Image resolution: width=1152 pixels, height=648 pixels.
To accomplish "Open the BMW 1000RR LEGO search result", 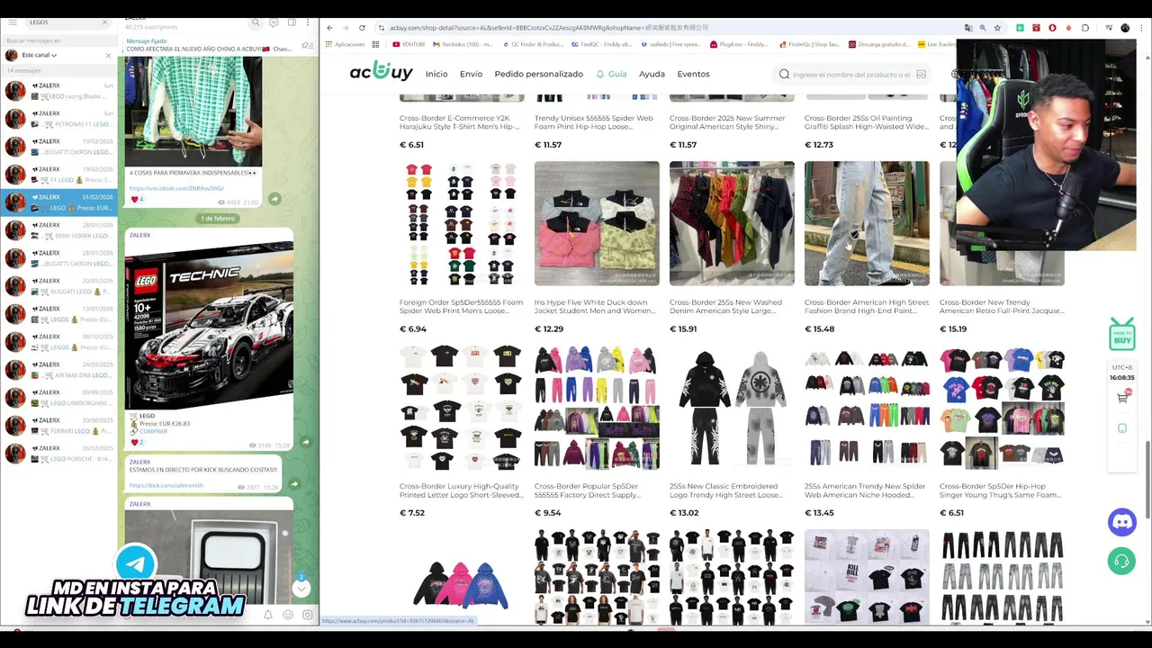I will click(x=59, y=230).
